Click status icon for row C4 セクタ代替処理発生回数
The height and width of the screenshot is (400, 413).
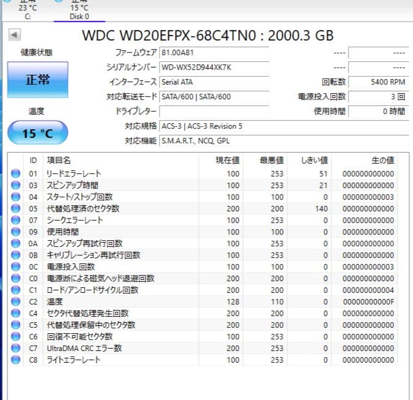(x=16, y=313)
